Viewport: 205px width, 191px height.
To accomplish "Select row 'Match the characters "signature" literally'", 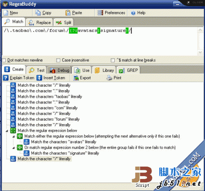I will [65, 153].
